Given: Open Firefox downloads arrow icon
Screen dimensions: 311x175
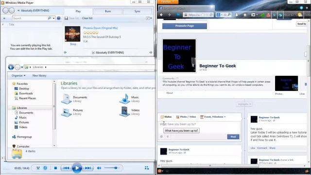Looking at the screenshot, I should pos(237,15).
